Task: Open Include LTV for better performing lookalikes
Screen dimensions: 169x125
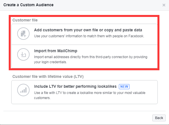Action: click(75, 86)
